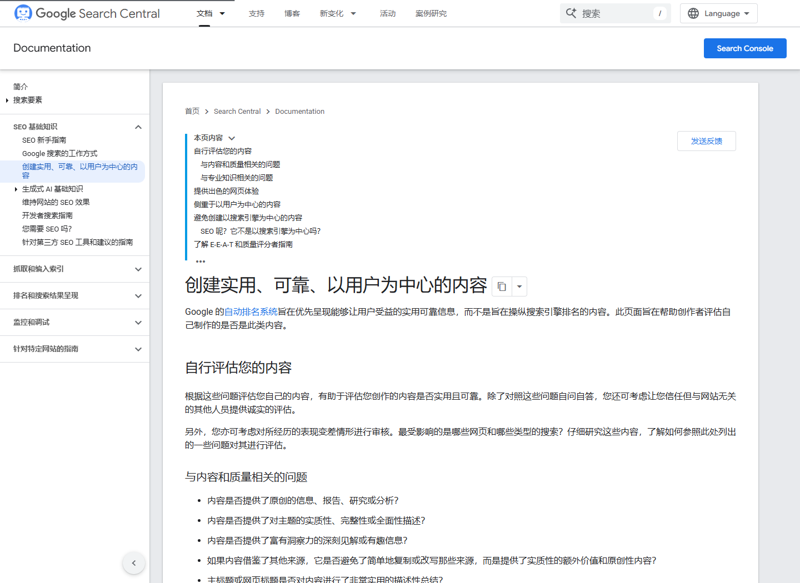This screenshot has width=800, height=583.
Task: Click the Google Search Central logo icon
Action: [23, 13]
